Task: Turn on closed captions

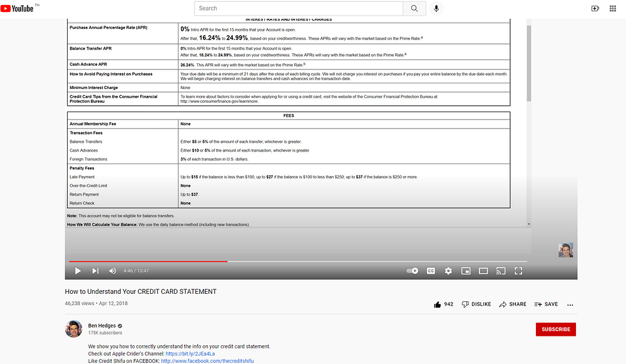Action: (431, 271)
